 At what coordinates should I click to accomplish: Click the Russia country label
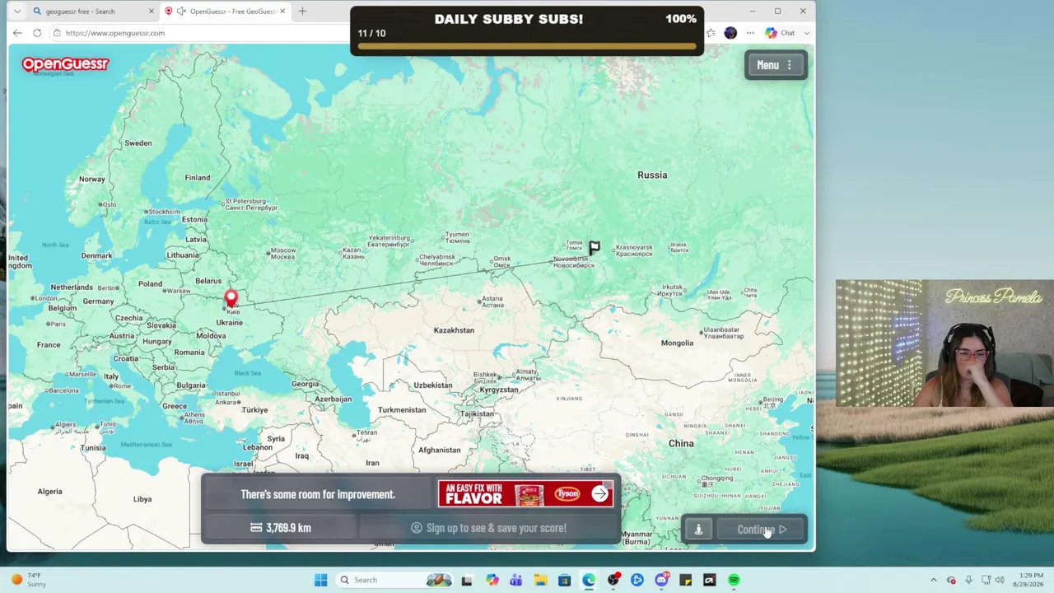[x=652, y=175]
